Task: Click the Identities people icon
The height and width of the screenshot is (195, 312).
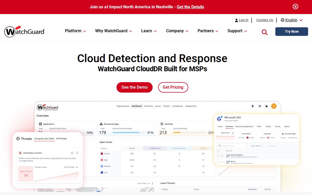Action: [162, 124]
